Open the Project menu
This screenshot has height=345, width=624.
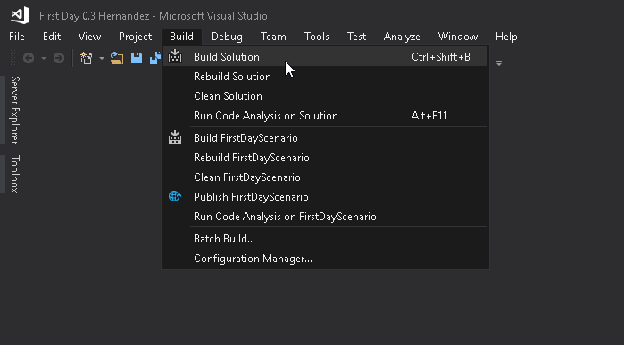136,37
